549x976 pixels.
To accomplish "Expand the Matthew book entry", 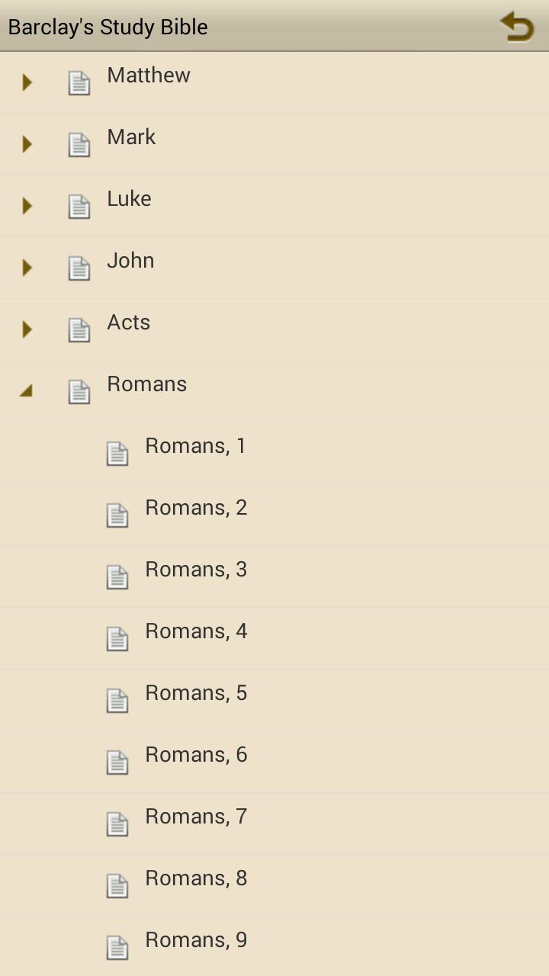I will point(27,82).
